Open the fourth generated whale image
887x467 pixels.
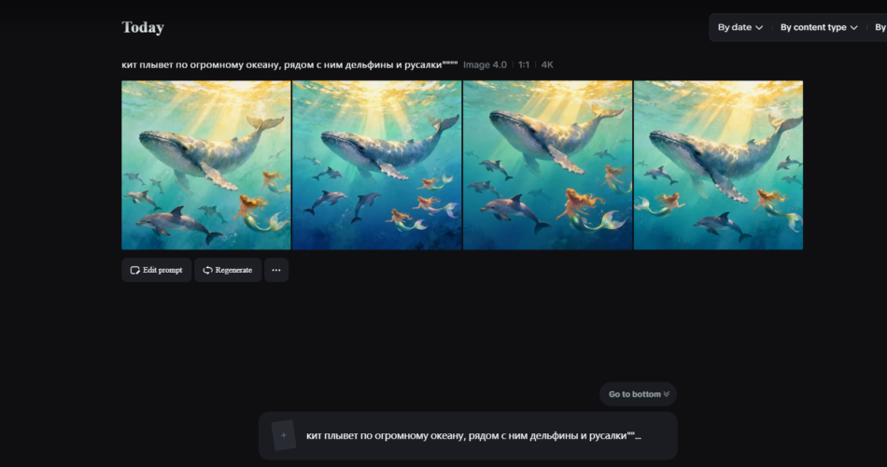tap(718, 165)
